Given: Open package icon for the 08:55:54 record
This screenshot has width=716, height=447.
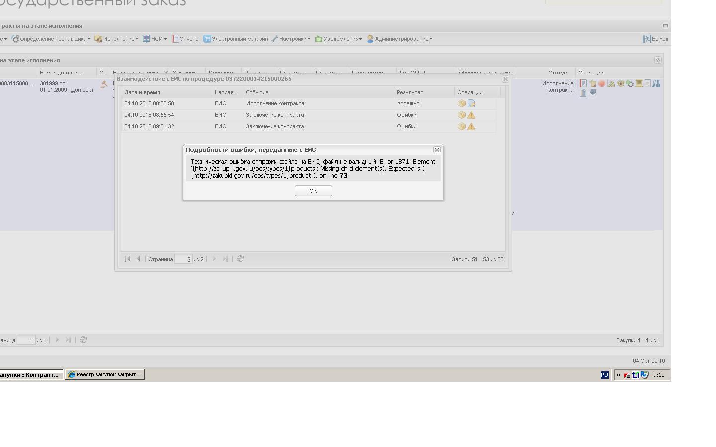Looking at the screenshot, I should pyautogui.click(x=462, y=115).
